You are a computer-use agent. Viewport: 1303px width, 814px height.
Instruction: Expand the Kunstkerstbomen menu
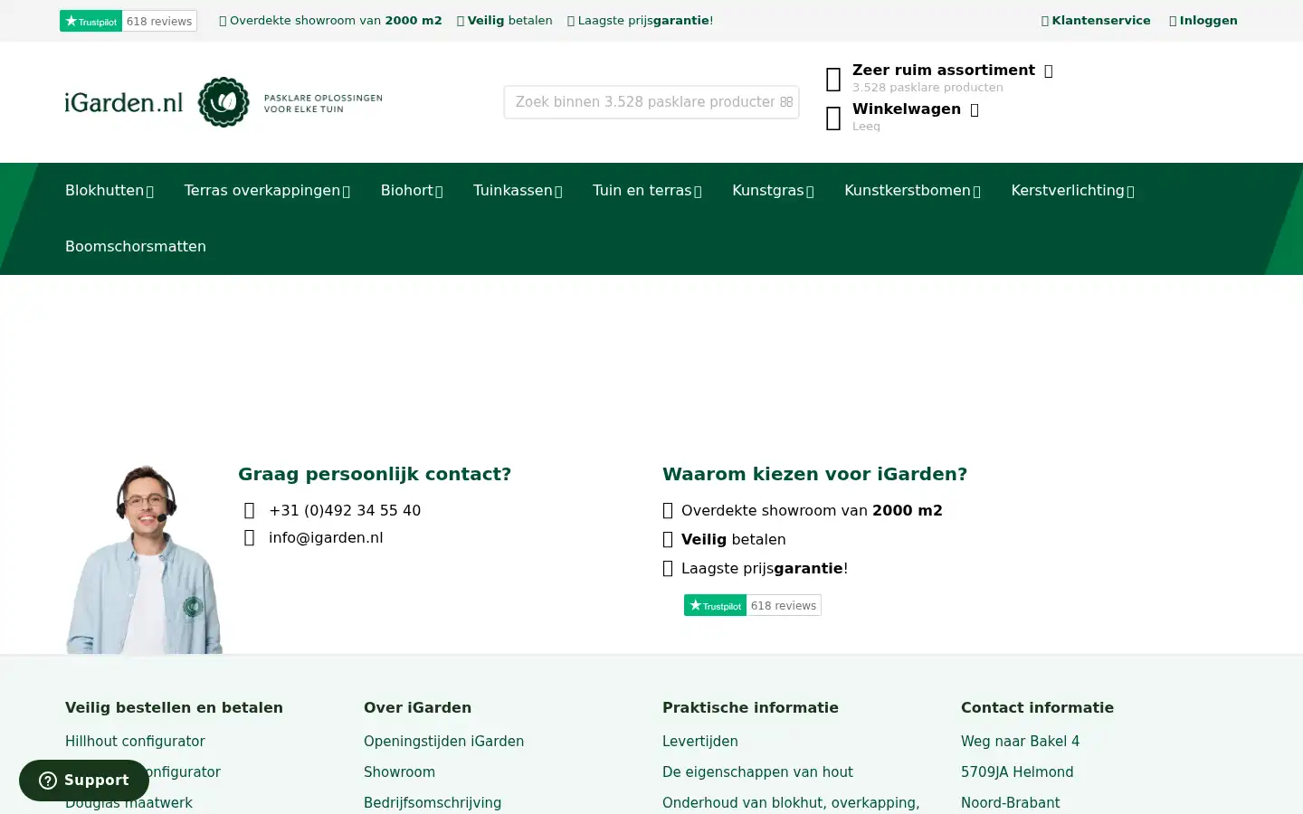(x=912, y=191)
